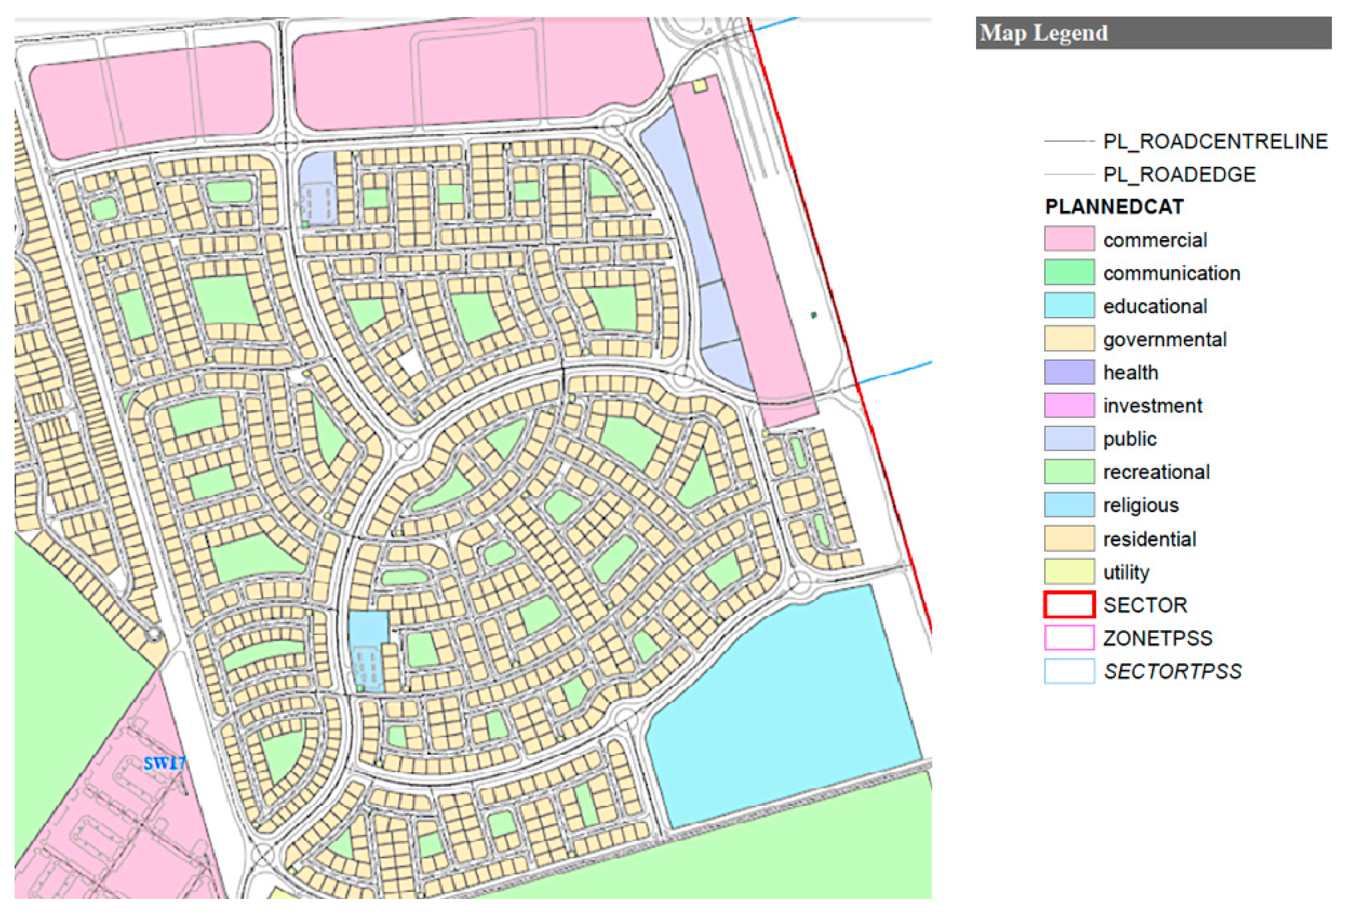1347x916 pixels.
Task: Click the residential tan legend swatch
Action: (1069, 538)
